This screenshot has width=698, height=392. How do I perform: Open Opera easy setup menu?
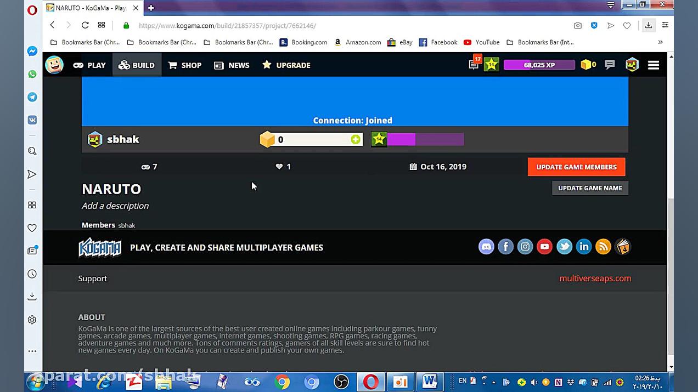(665, 25)
